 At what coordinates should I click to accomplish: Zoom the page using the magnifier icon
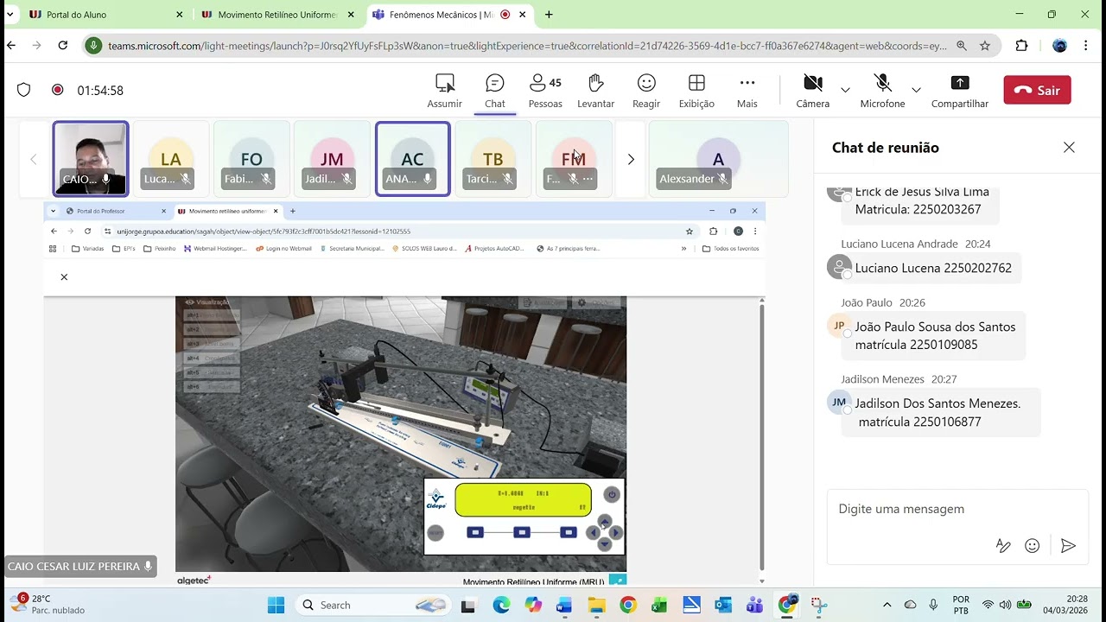(x=962, y=46)
